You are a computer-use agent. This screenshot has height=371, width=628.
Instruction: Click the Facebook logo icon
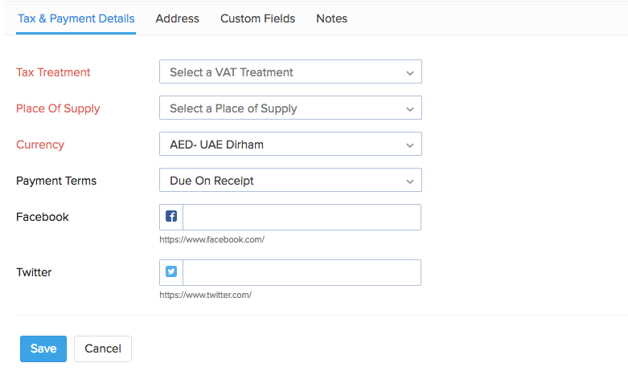pos(171,217)
